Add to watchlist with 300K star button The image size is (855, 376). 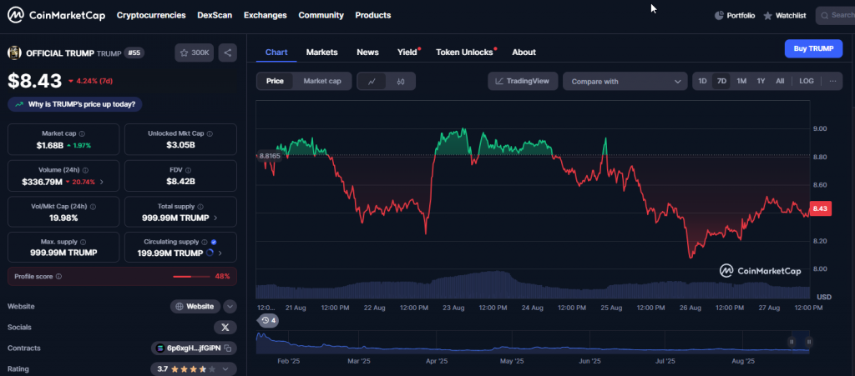(194, 53)
